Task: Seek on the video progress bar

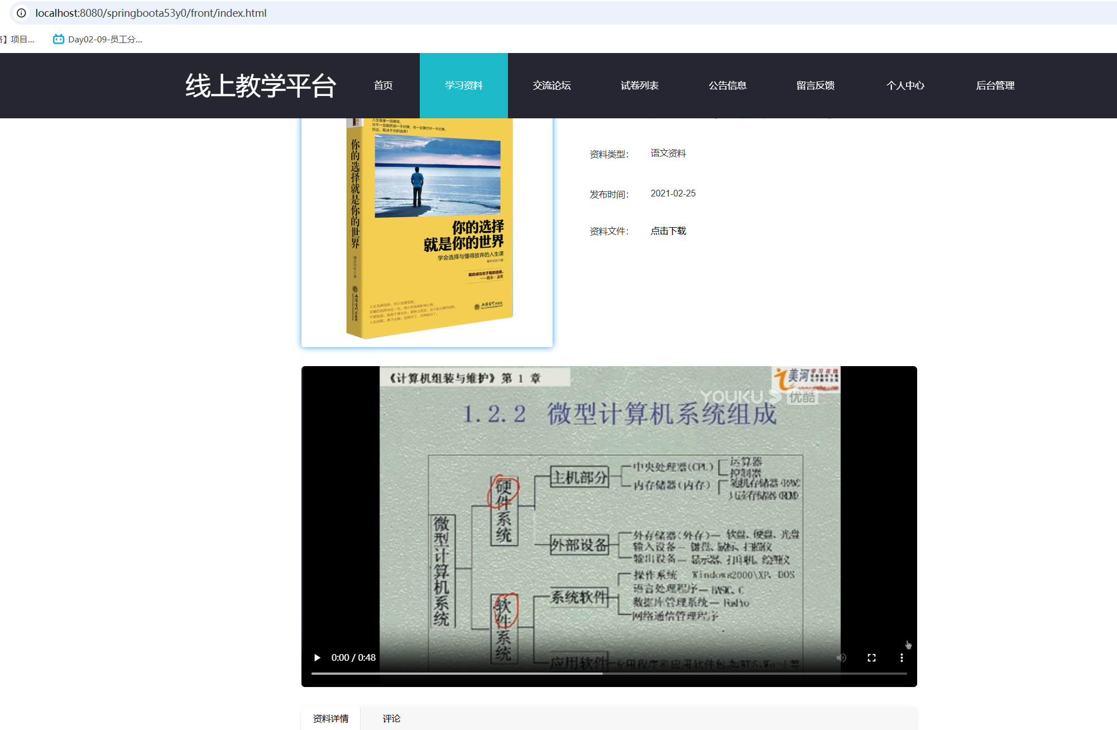Action: [609, 674]
